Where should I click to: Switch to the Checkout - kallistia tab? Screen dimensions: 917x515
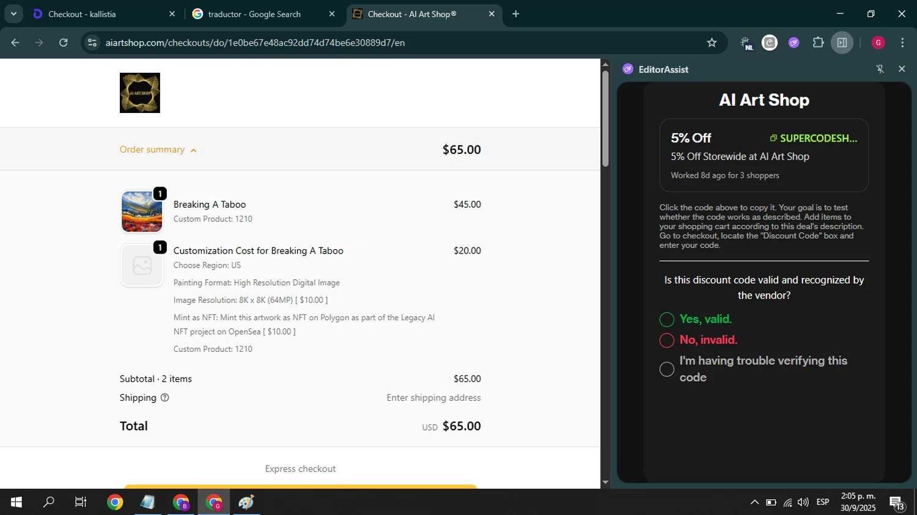[104, 14]
